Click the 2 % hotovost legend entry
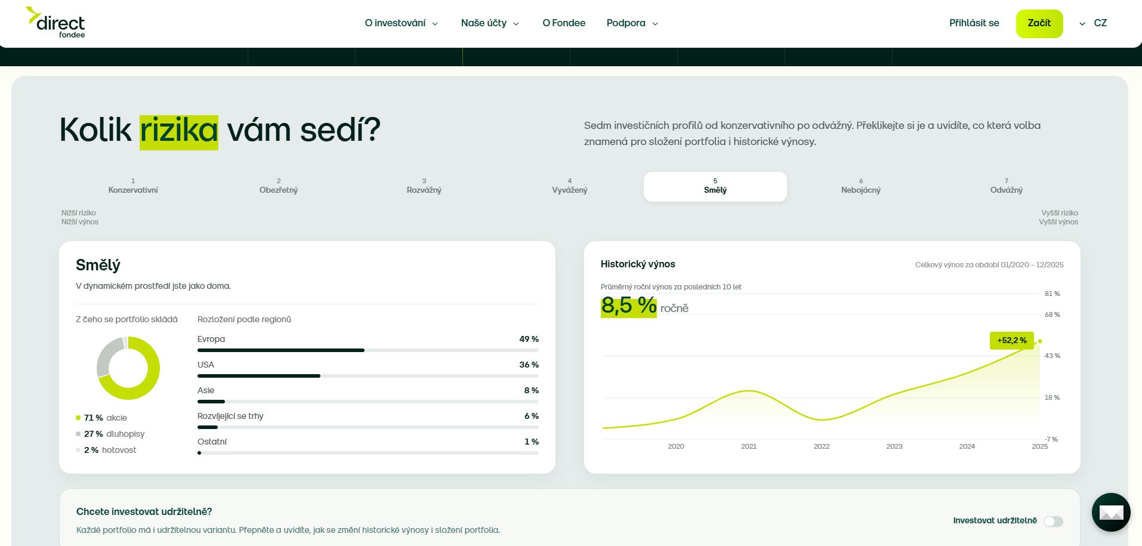The width and height of the screenshot is (1142, 546). 106,450
